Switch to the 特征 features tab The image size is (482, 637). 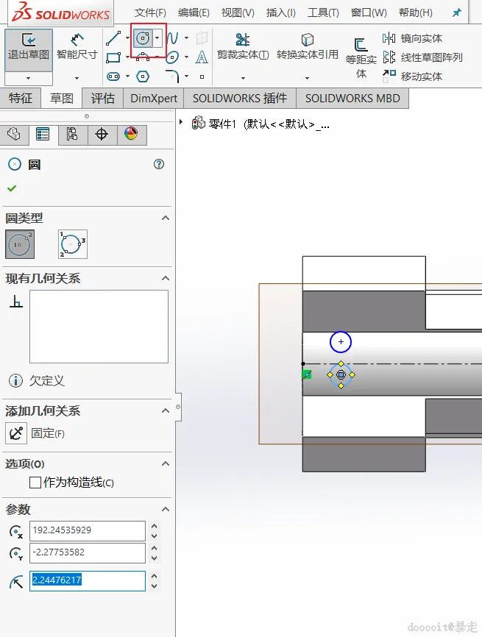[x=21, y=99]
